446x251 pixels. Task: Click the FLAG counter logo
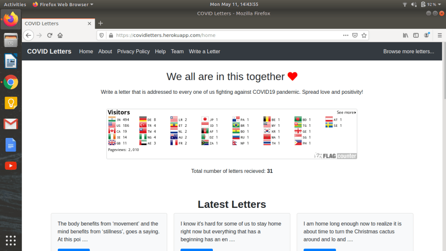coord(336,156)
